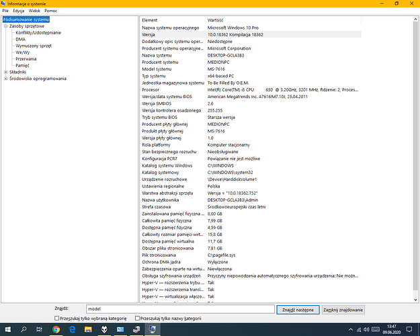Click the System Information title bar icon
The image size is (420, 336).
point(3,3)
